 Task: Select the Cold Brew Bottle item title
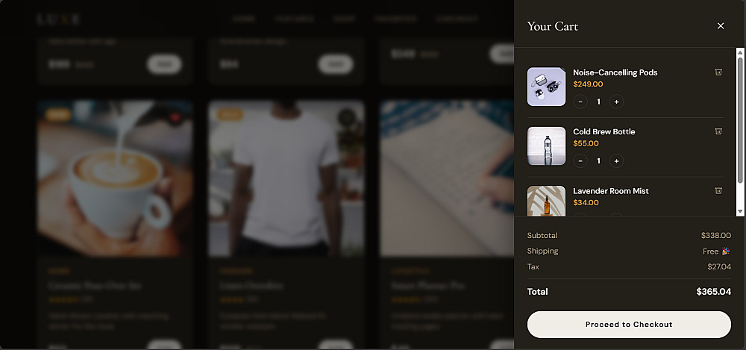(x=604, y=131)
